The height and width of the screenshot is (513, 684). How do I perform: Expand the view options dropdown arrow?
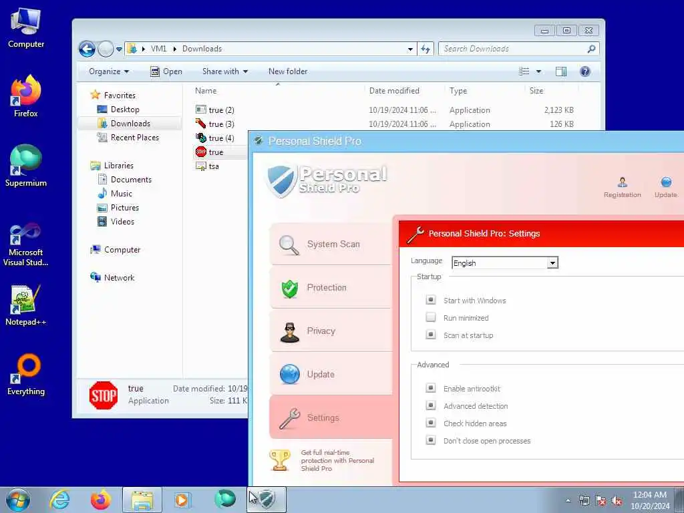point(539,71)
